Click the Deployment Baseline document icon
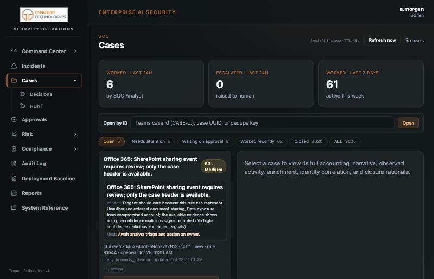This screenshot has width=434, height=279. (x=14, y=178)
